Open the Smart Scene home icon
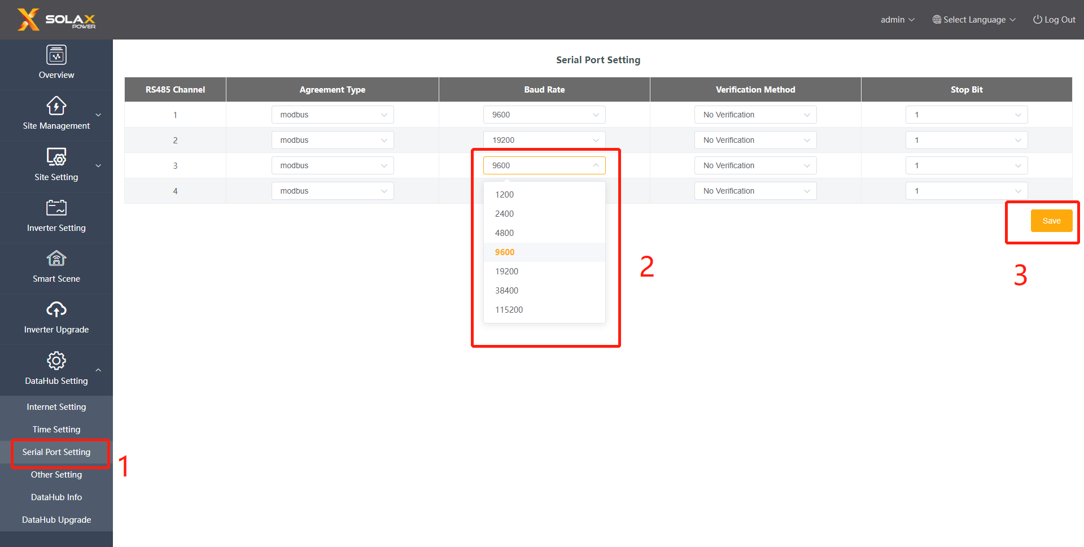1084x547 pixels. (56, 259)
